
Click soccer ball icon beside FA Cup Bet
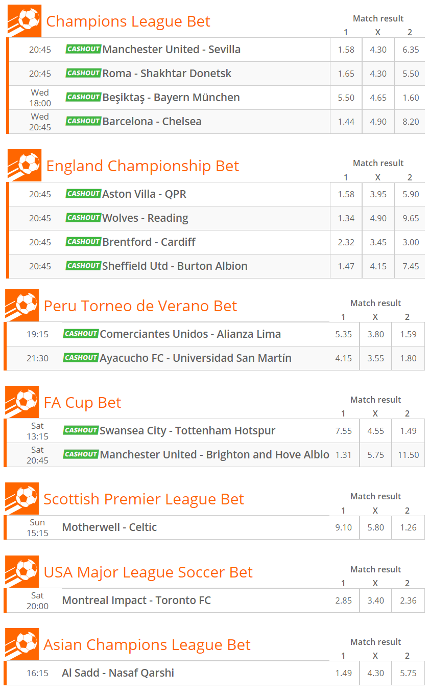(x=21, y=402)
